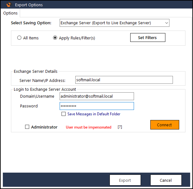Tick the Administrator checkbox
The image size is (193, 189).
tap(27, 127)
